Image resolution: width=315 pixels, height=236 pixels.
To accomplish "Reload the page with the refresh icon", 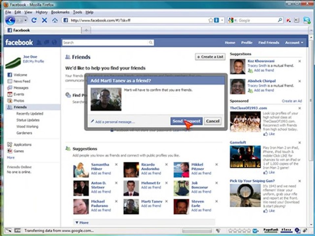I will tap(34, 20).
